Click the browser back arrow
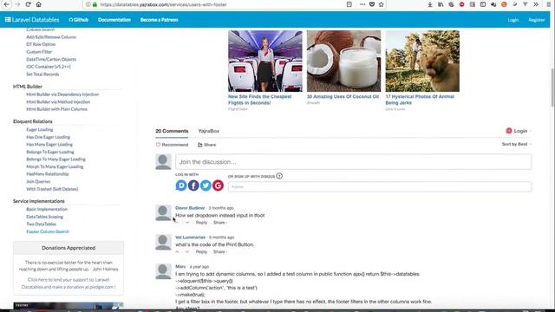Viewport: 555px width, 312px height. point(6,4)
